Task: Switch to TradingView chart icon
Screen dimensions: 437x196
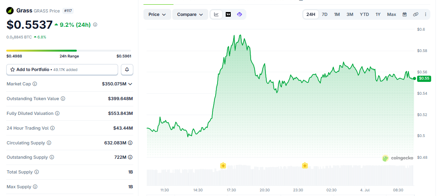Action: [228, 14]
